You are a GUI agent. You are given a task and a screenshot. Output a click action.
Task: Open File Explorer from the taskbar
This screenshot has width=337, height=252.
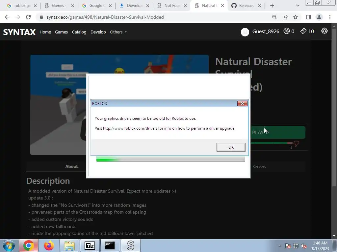pos(69,245)
